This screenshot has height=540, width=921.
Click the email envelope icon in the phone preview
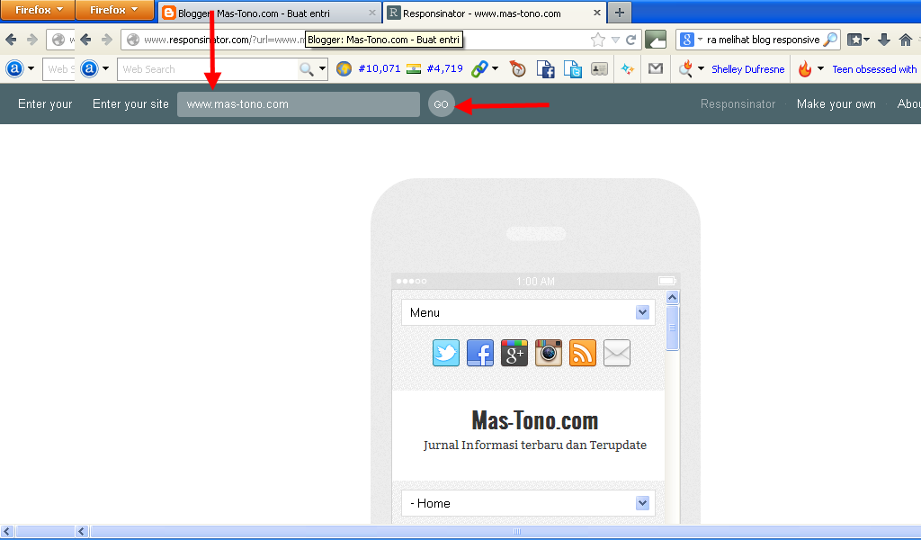click(617, 353)
